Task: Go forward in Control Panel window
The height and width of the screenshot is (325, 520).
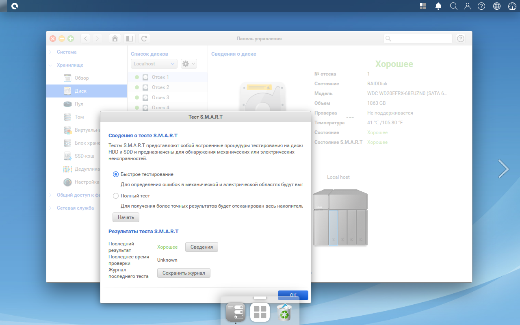Action: pyautogui.click(x=97, y=39)
